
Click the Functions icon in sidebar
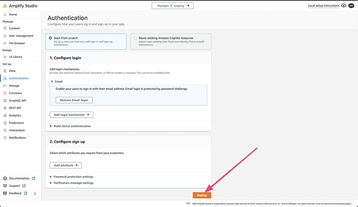point(5,93)
